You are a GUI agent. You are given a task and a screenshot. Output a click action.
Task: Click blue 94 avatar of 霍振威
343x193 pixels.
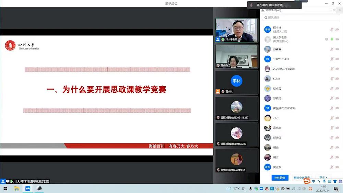click(268, 108)
